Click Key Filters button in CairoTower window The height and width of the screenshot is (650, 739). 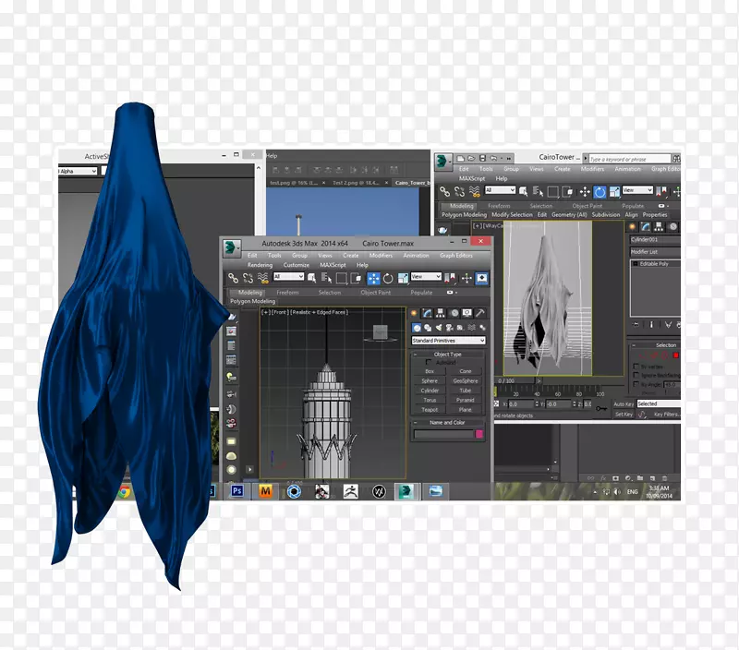(x=666, y=415)
